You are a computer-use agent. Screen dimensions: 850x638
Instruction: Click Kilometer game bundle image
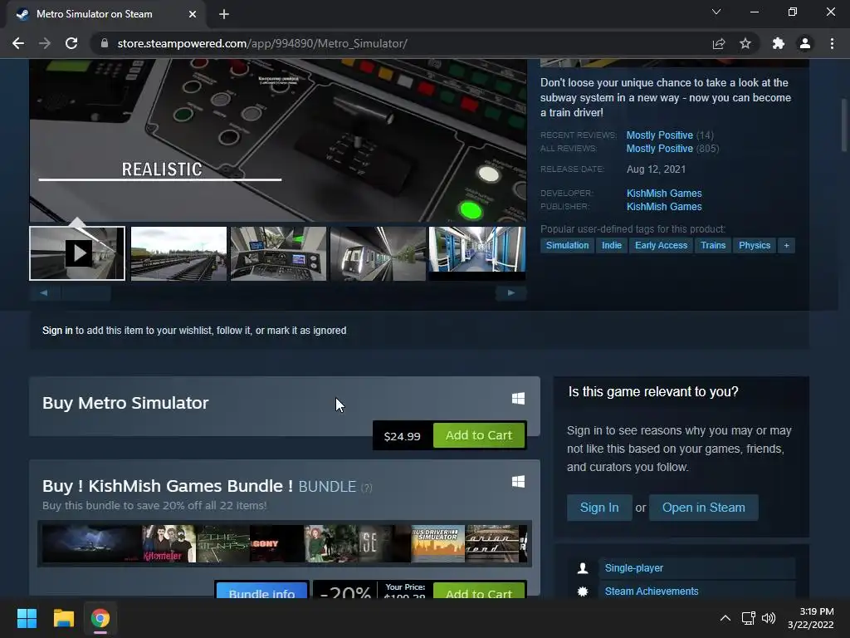click(169, 543)
